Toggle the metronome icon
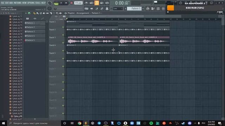 [x=86, y=3]
